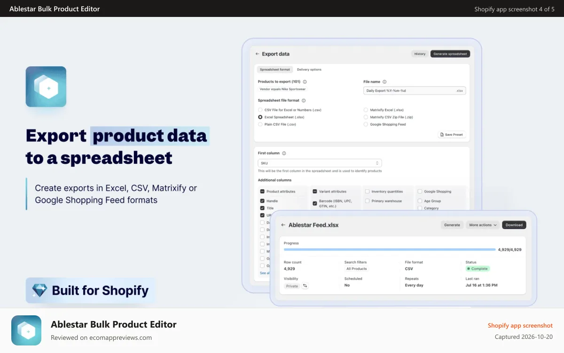Click the back arrow beside Export data
This screenshot has height=353, width=564.
(x=258, y=54)
